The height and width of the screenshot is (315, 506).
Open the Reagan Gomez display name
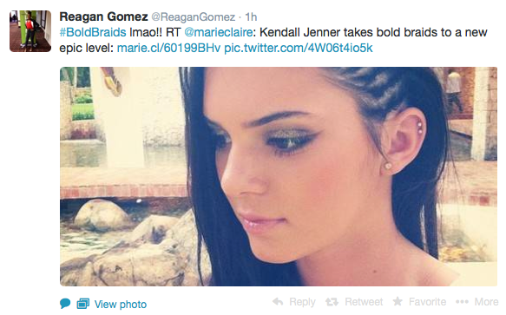(x=103, y=16)
